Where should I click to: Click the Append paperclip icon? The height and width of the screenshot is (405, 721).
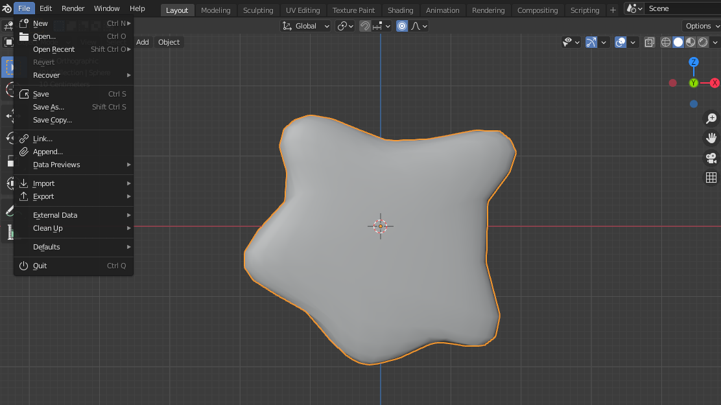(x=24, y=152)
